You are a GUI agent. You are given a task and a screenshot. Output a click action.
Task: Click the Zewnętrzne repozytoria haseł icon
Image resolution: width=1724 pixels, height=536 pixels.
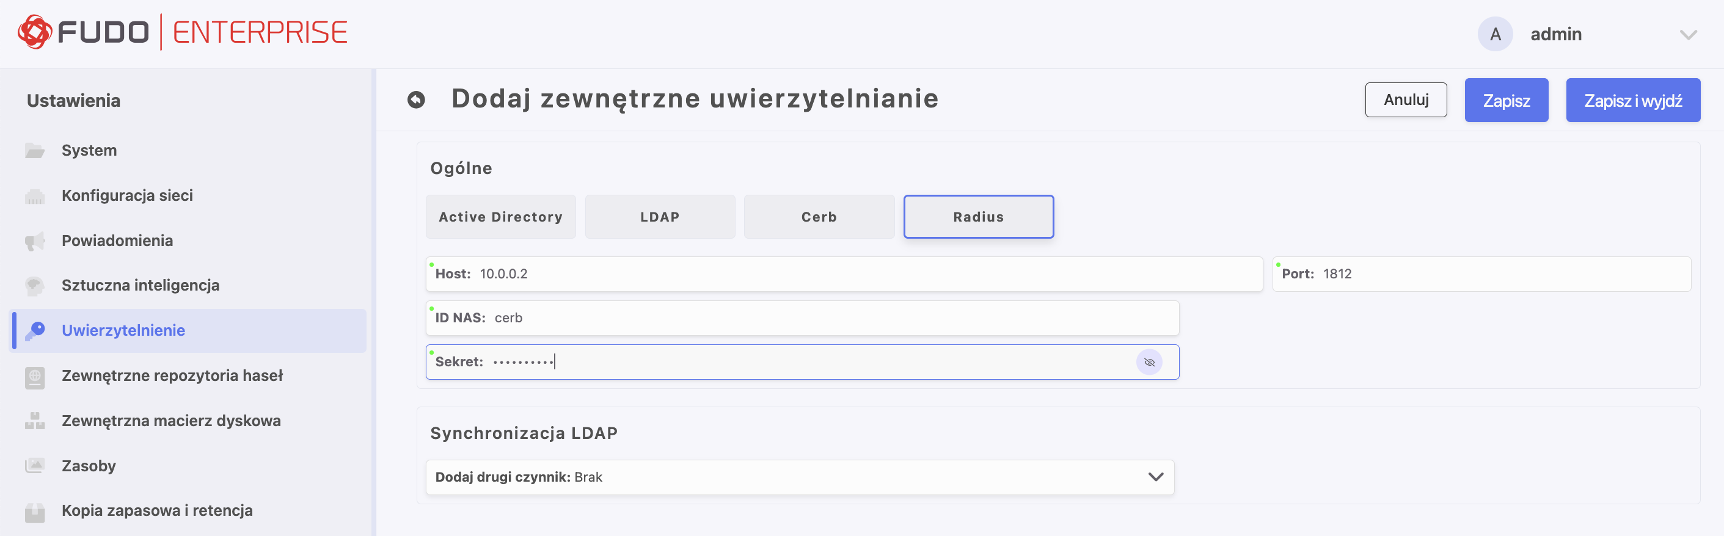click(35, 376)
